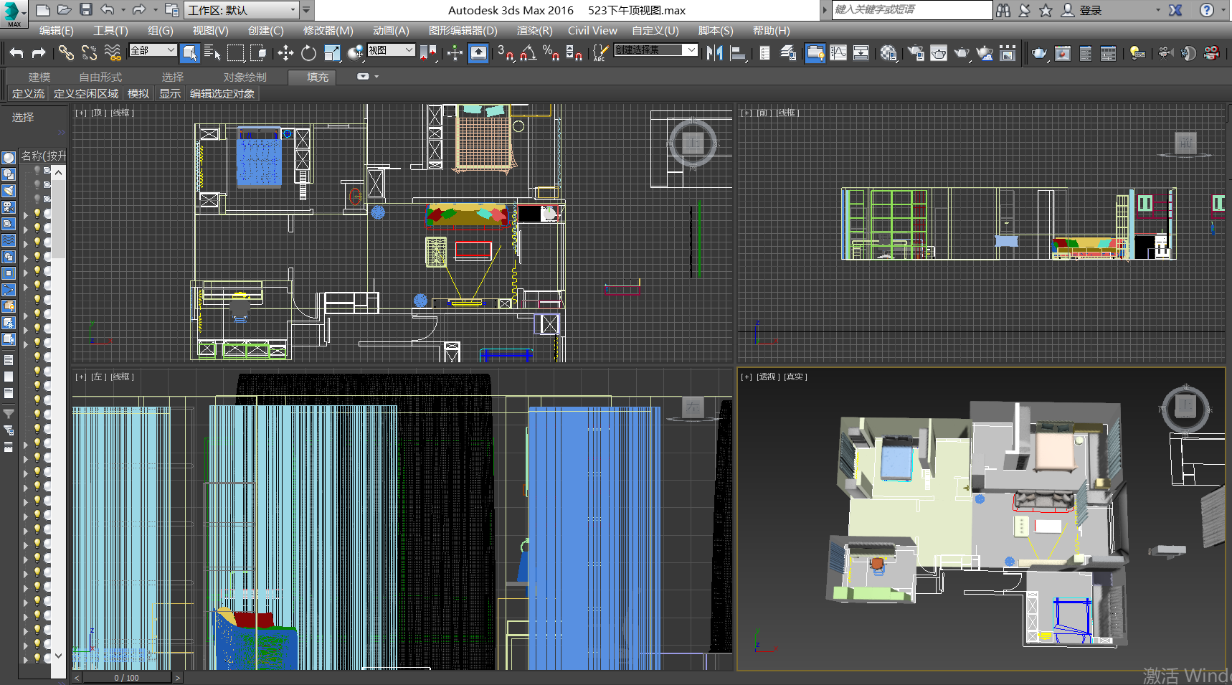Open the Material Editor
Screen dimensions: 1232x685
coord(889,53)
